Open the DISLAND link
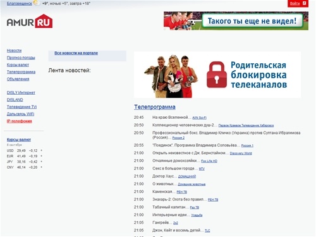Image resolution: width=316 pixels, height=237 pixels. 15,100
